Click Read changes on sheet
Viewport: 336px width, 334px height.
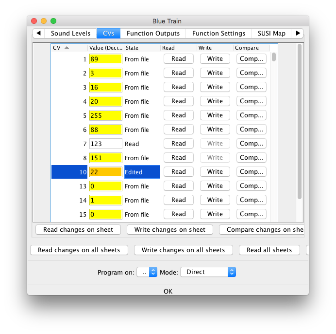tap(78, 230)
